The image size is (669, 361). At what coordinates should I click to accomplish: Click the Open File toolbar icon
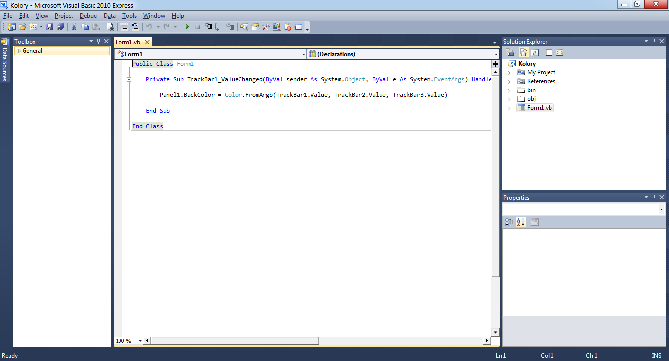tap(23, 27)
